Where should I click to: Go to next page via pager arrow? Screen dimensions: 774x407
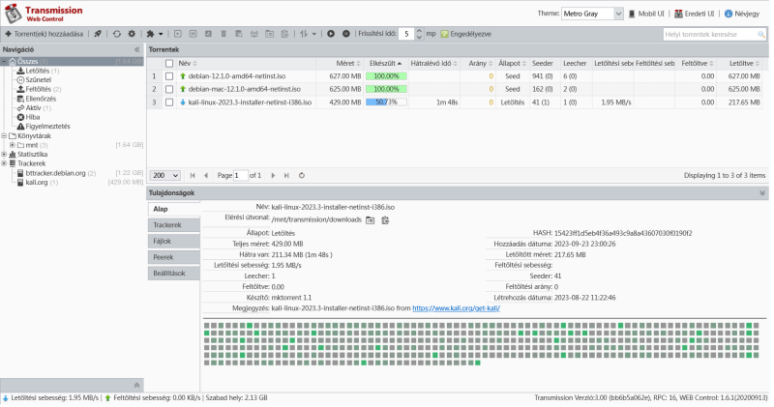[273, 176]
